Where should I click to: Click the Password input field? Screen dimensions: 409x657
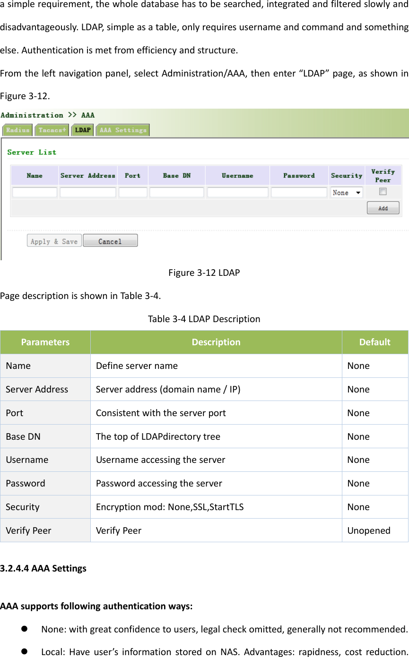pos(298,192)
